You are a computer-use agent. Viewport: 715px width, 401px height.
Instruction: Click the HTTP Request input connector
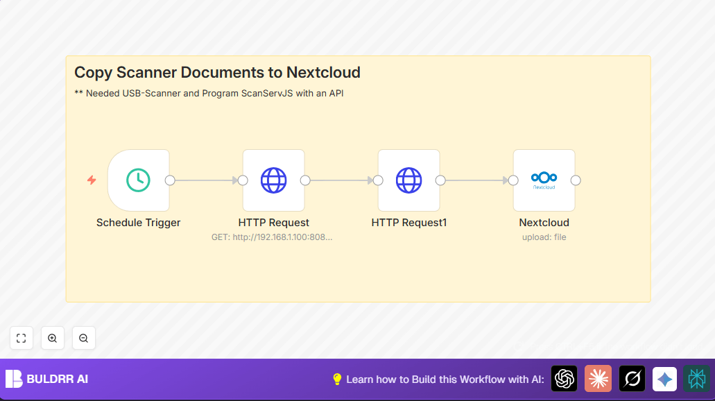pyautogui.click(x=243, y=180)
